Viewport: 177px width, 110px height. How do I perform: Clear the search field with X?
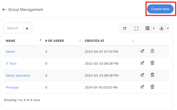pyautogui.click(x=27, y=28)
